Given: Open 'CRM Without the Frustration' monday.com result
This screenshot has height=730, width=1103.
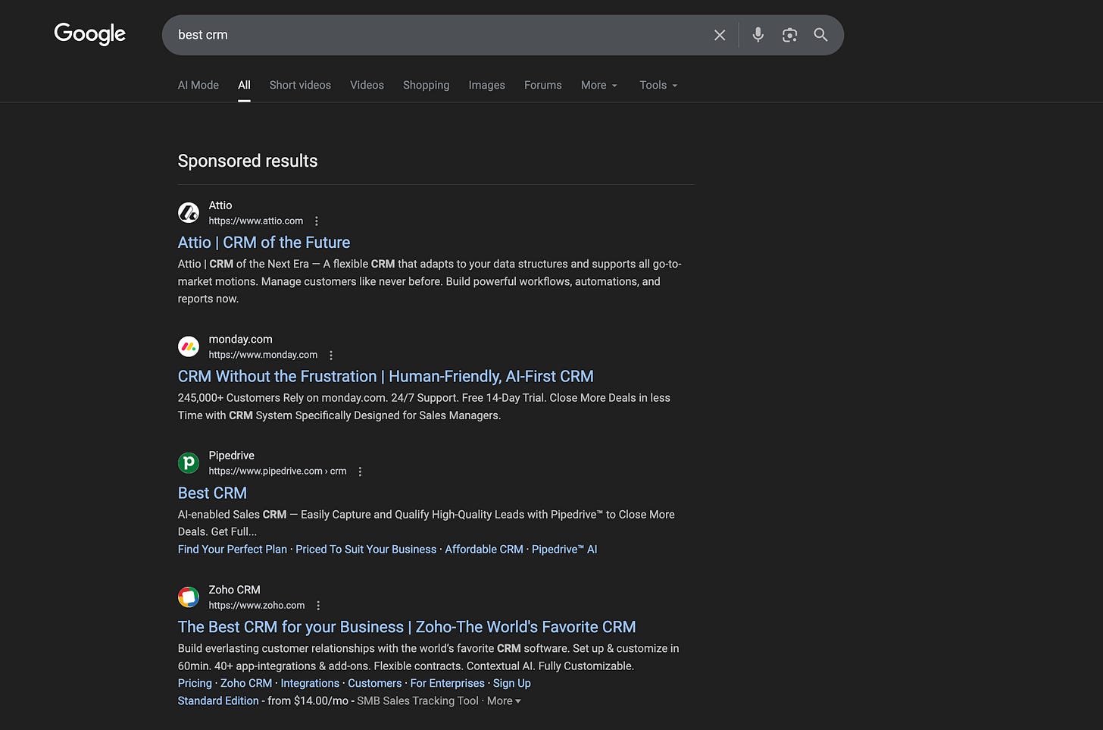Looking at the screenshot, I should (x=386, y=377).
